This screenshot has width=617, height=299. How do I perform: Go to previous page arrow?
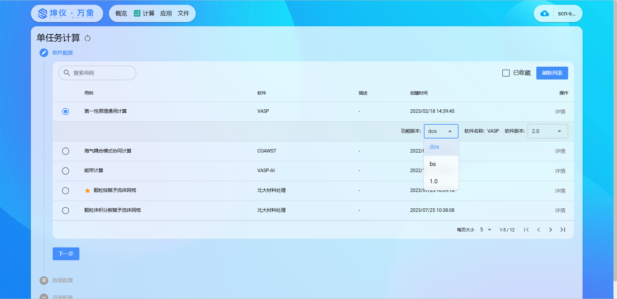click(538, 230)
